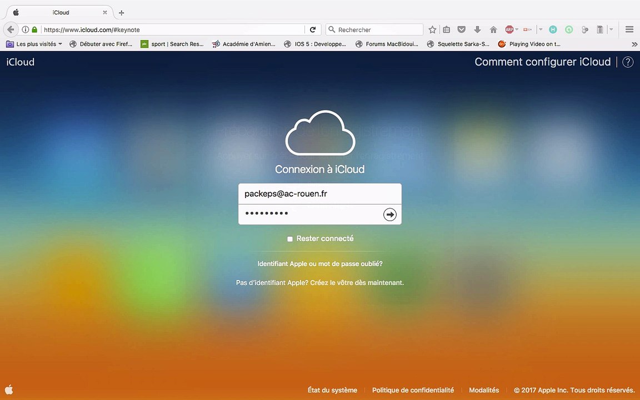
Task: Open iCloud help question mark icon
Action: pyautogui.click(x=628, y=62)
